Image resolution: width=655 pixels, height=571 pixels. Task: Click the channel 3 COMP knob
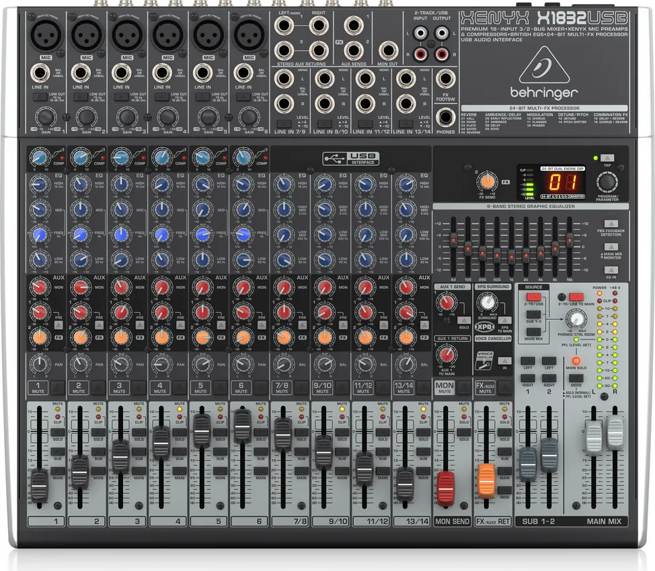(121, 158)
